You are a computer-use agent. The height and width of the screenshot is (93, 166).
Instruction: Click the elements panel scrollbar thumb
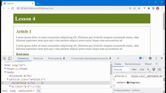pos(111,69)
